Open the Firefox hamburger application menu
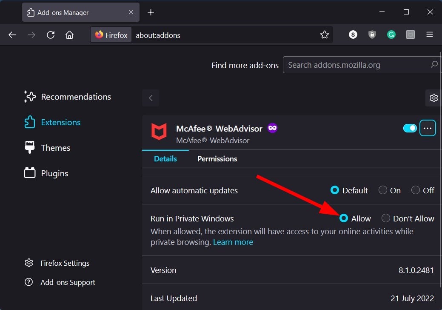Image resolution: width=442 pixels, height=310 pixels. pos(429,34)
